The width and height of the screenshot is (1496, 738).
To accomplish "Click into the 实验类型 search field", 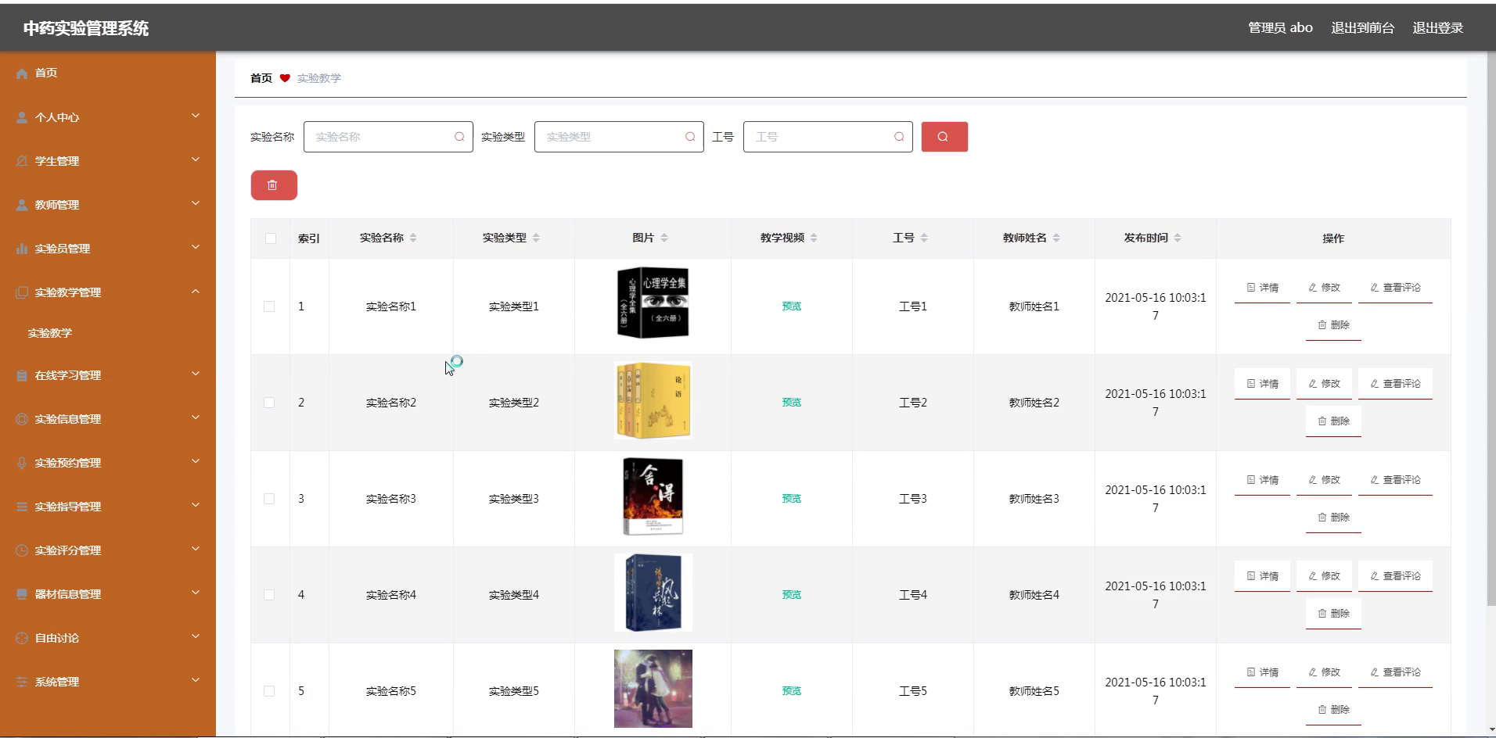I will (619, 137).
